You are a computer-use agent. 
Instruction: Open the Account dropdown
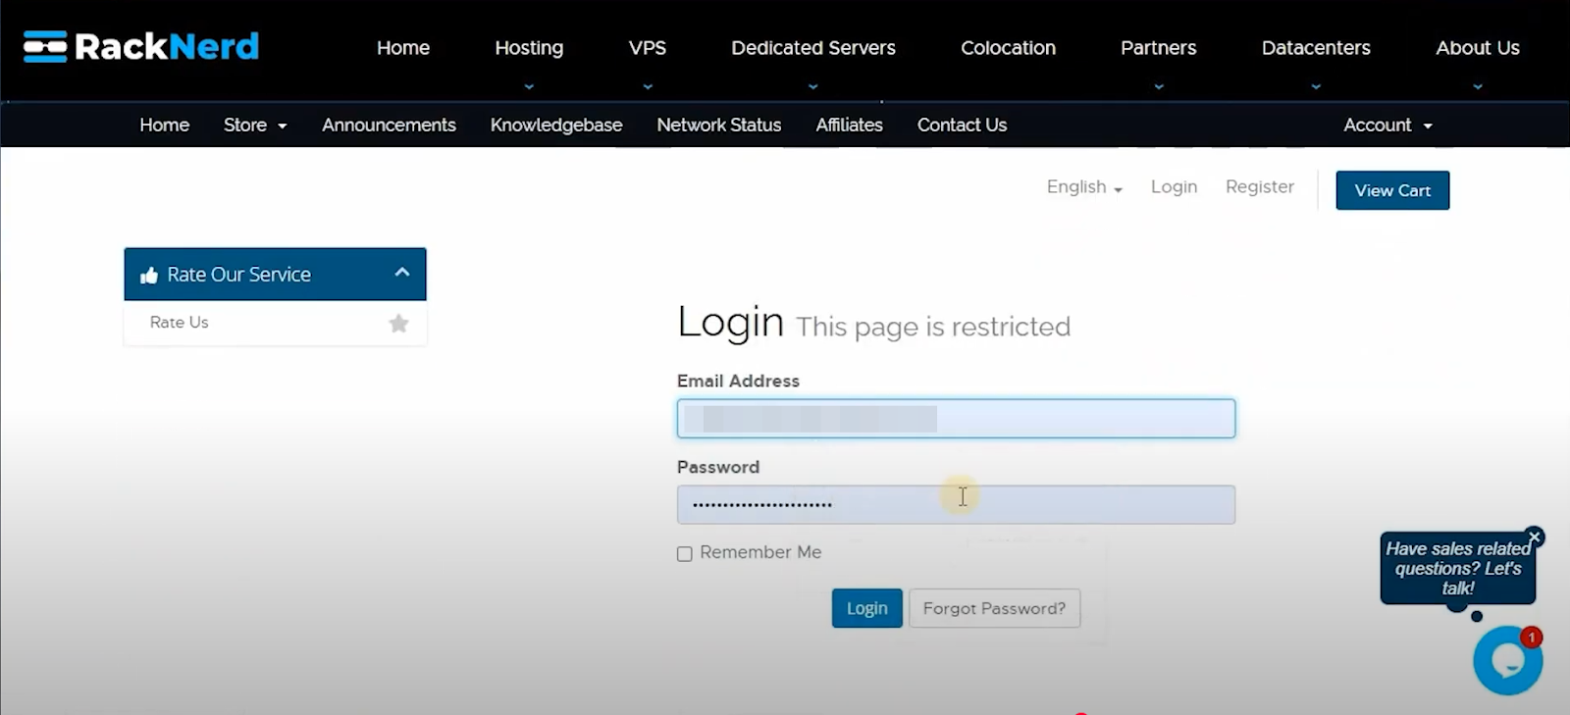1388,125
